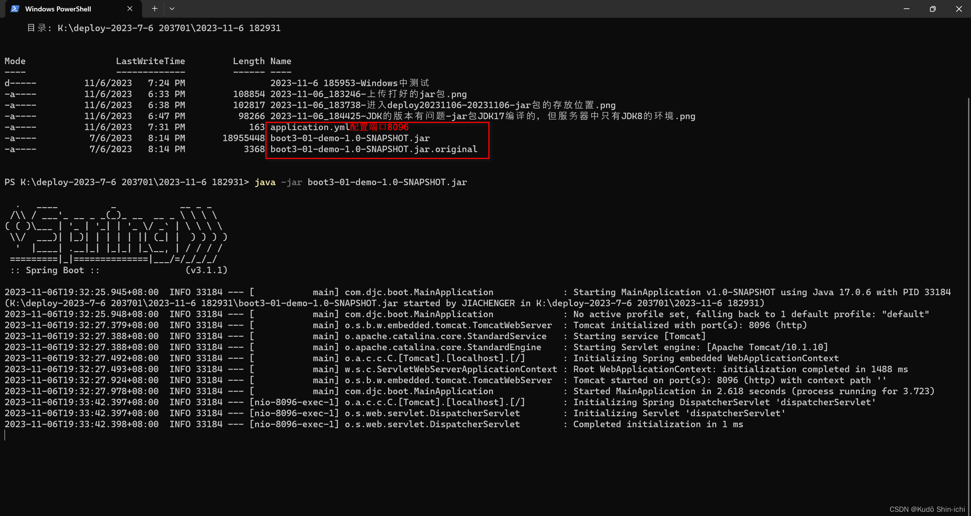Click 'Completed initialization in 1 ms' message
Image resolution: width=971 pixels, height=516 pixels.
click(658, 425)
